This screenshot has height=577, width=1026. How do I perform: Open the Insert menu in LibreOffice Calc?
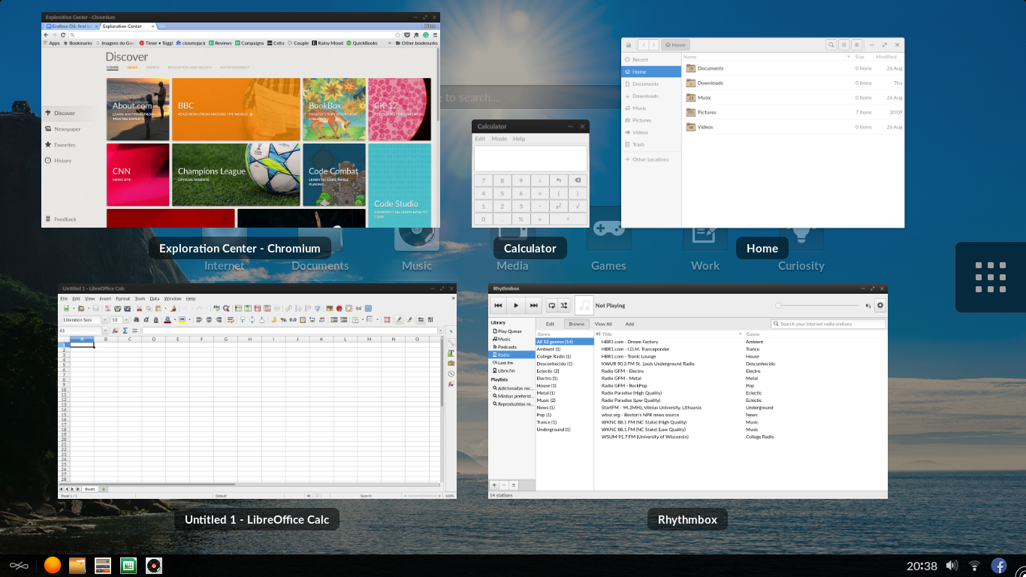click(105, 299)
